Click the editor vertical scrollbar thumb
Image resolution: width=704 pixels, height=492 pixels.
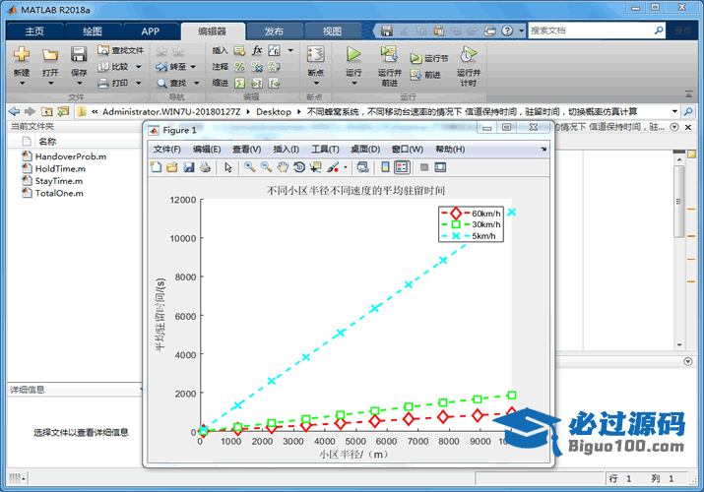(678, 201)
